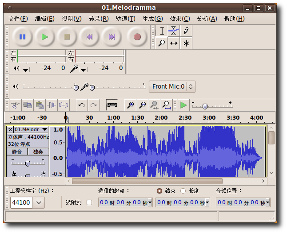Enable the 吸附到 snap checkbox
The height and width of the screenshot is (233, 287).
tap(89, 202)
